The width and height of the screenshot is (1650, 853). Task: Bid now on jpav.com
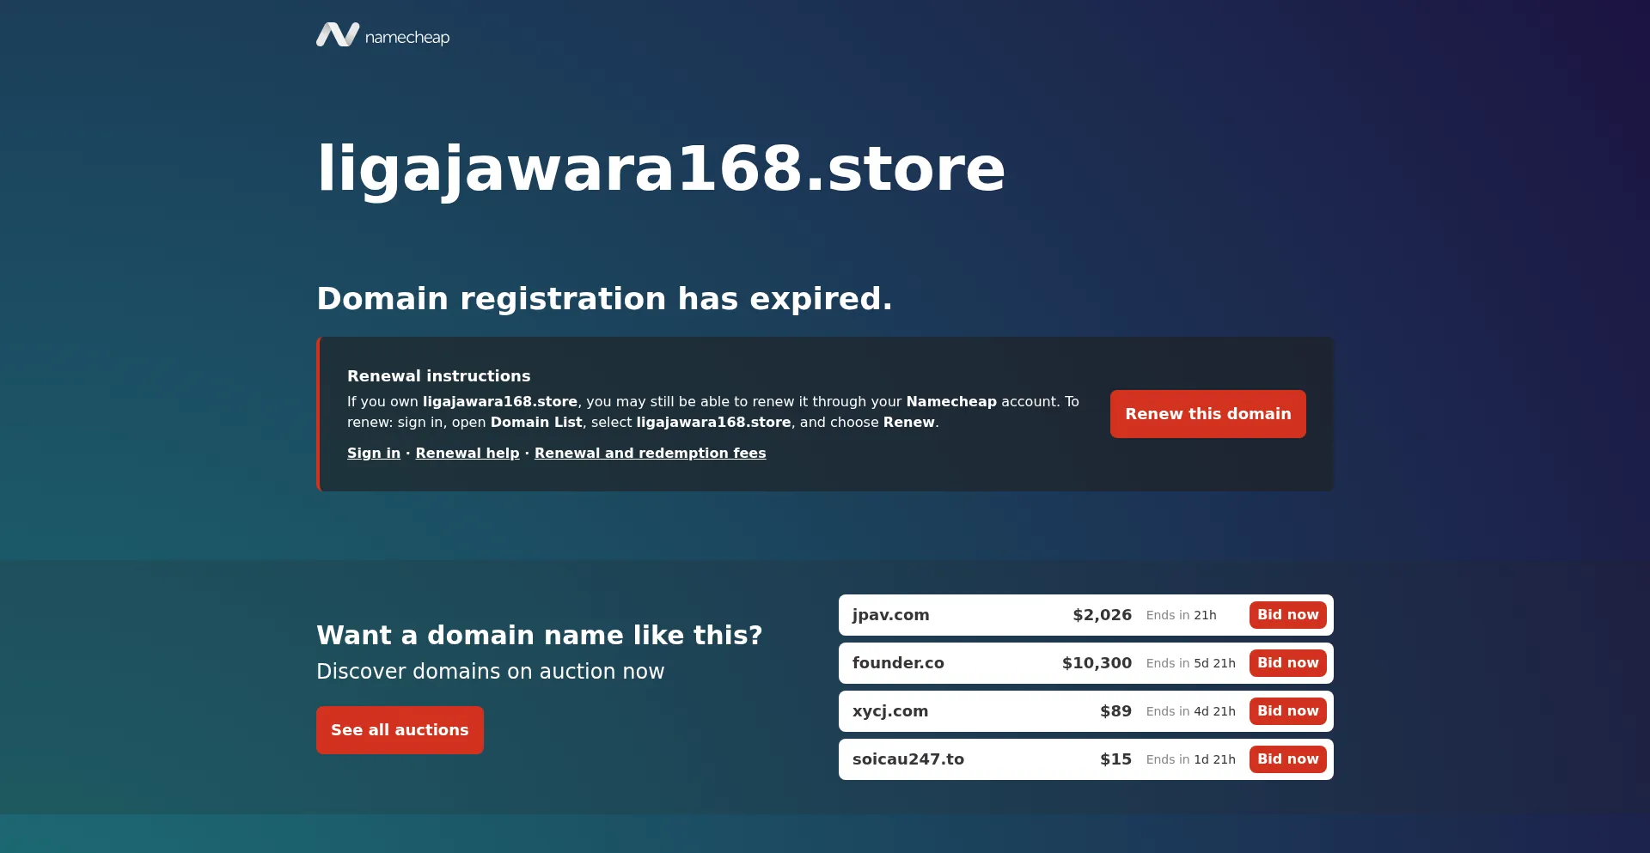point(1287,615)
